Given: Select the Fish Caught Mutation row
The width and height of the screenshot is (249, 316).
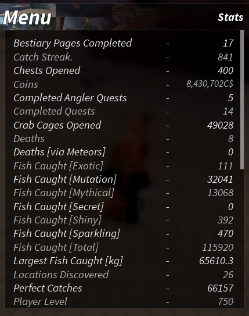Looking at the screenshot, I should tap(124, 179).
